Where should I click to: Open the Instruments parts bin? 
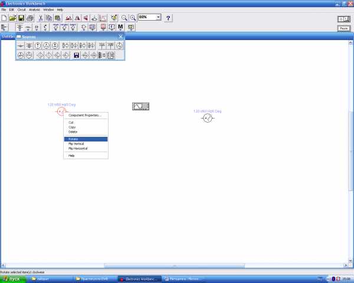pos(131,27)
